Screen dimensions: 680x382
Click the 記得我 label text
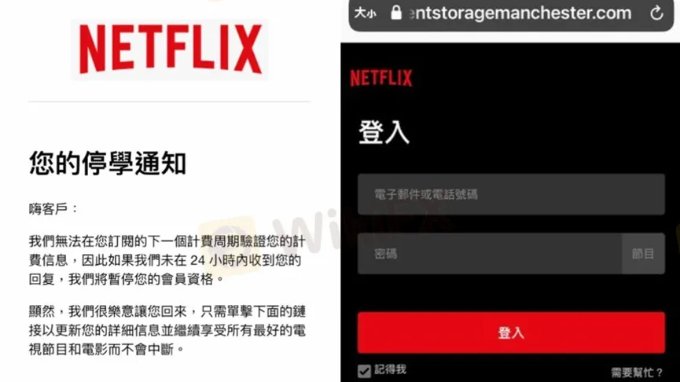pos(390,369)
